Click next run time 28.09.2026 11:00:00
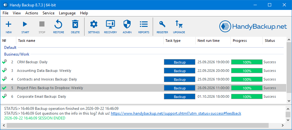The height and width of the screenshot is (130, 292). (213, 88)
